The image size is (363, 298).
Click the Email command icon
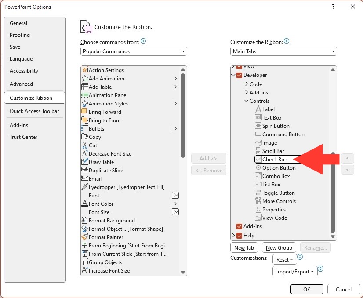[85, 178]
